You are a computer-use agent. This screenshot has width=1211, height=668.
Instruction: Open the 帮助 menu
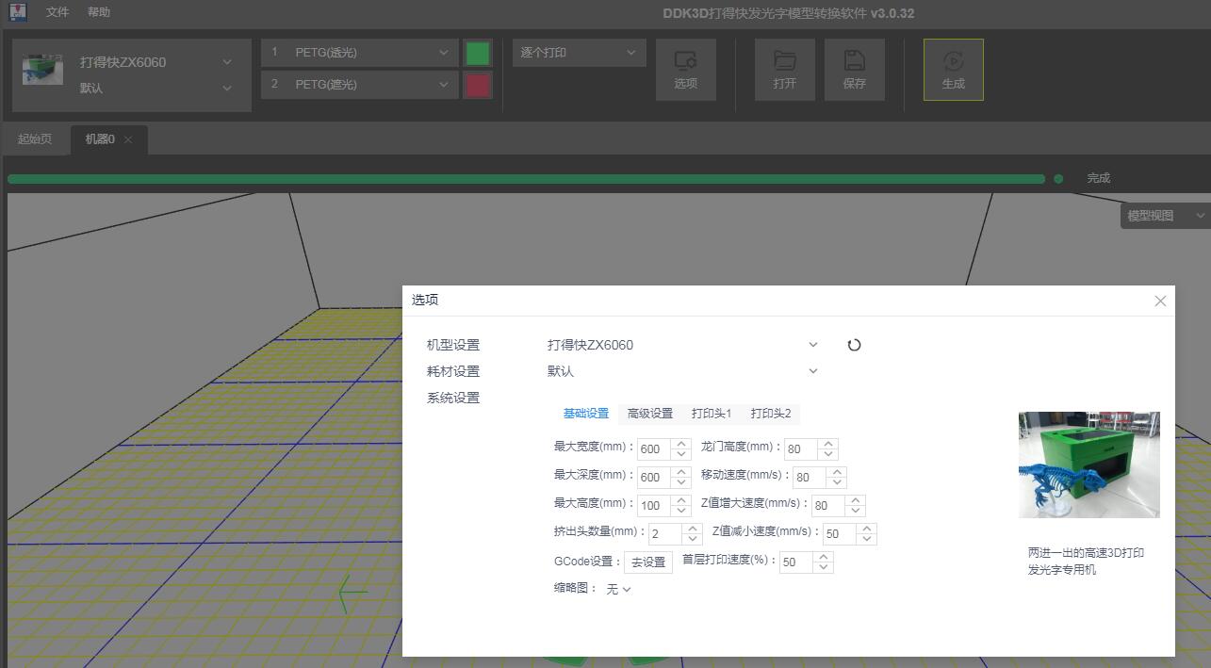pyautogui.click(x=98, y=12)
